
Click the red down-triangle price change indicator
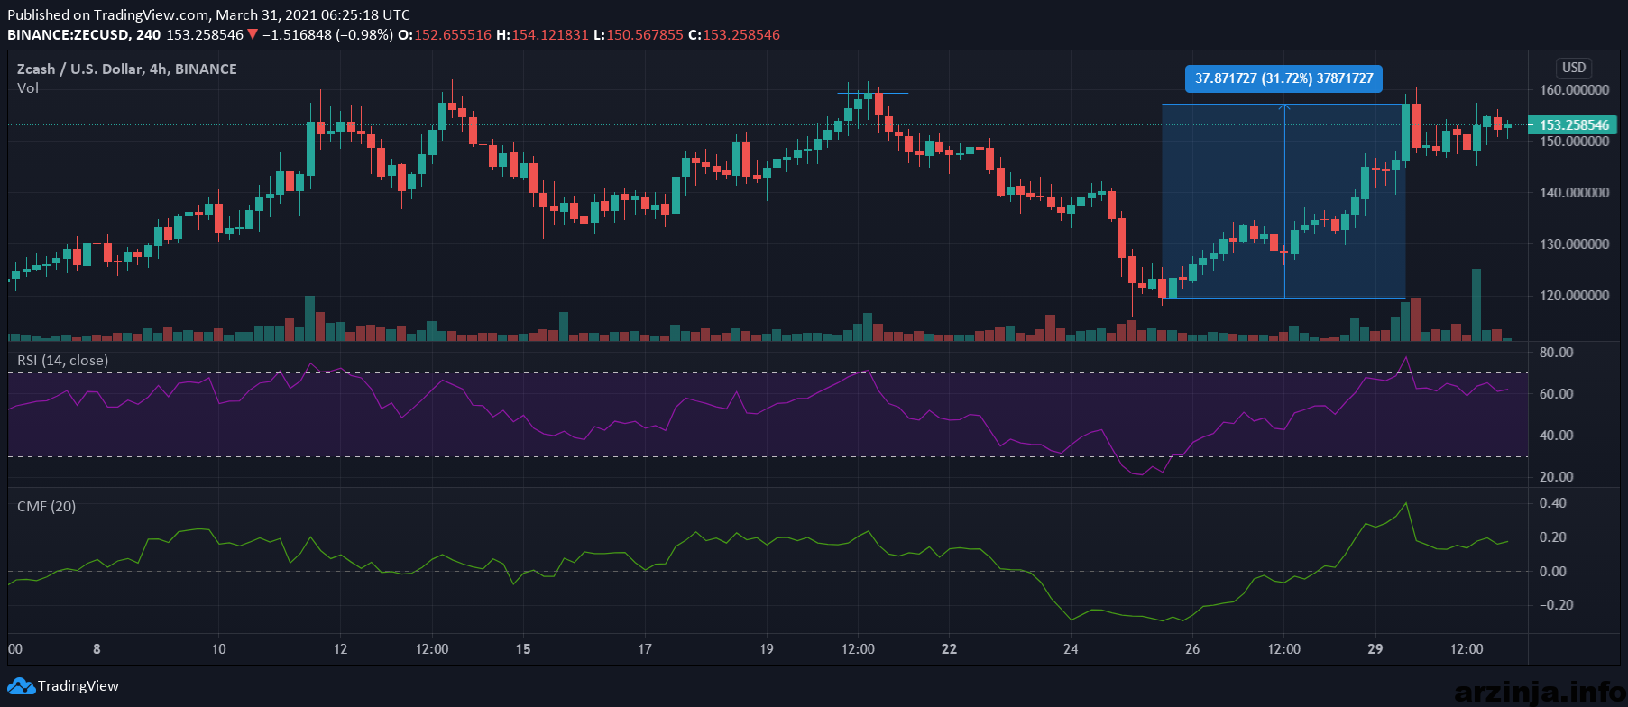[253, 35]
